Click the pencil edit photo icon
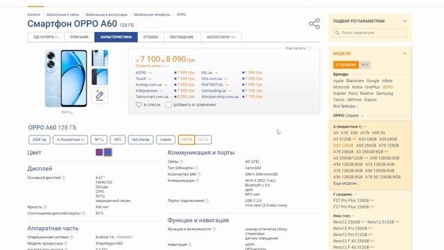444x250 pixels. (x=99, y=96)
